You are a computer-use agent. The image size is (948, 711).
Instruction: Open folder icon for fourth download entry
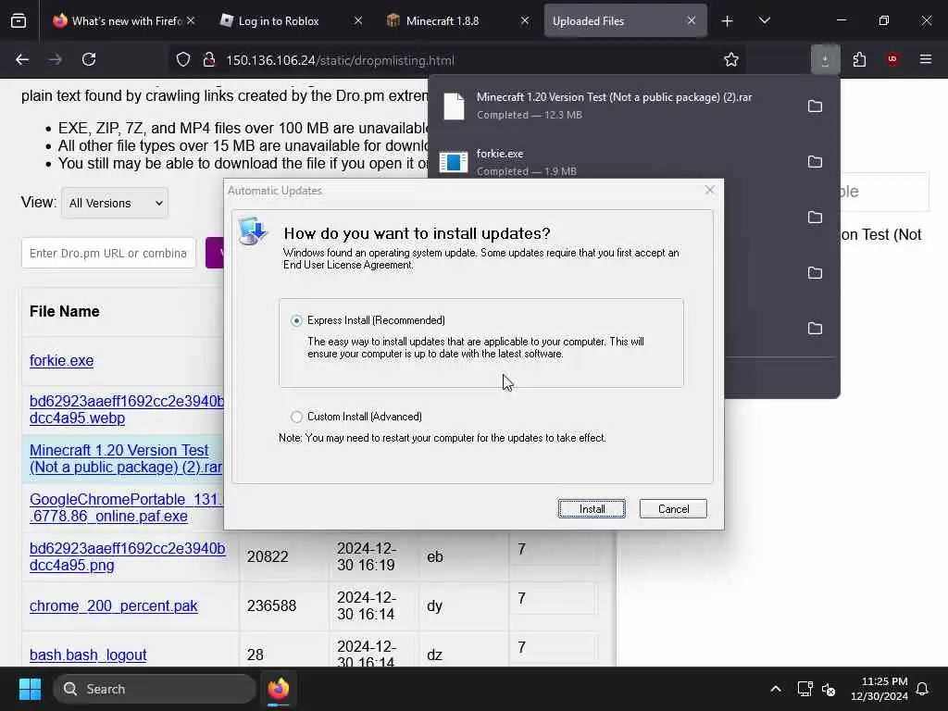pyautogui.click(x=815, y=273)
